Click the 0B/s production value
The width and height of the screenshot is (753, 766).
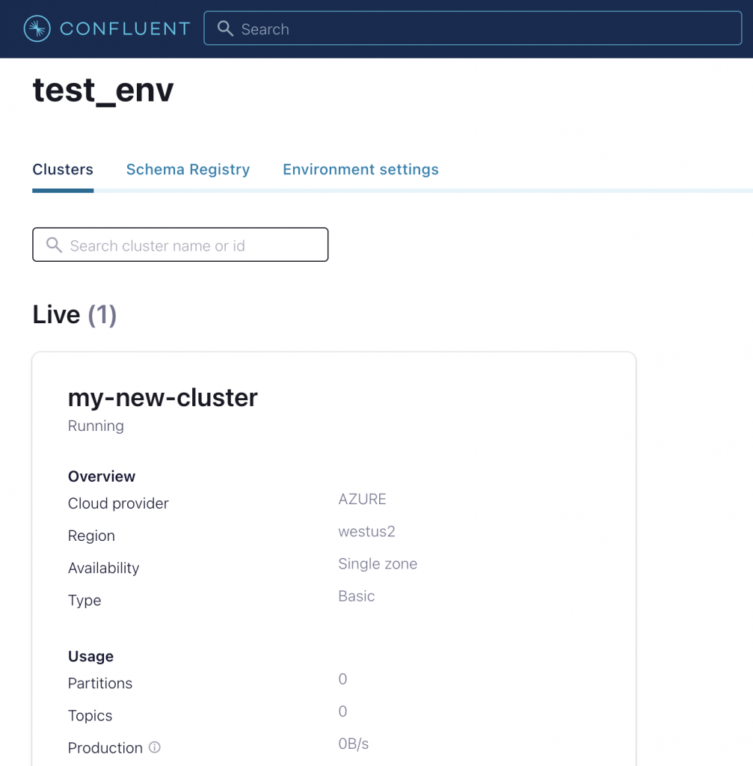(x=354, y=744)
